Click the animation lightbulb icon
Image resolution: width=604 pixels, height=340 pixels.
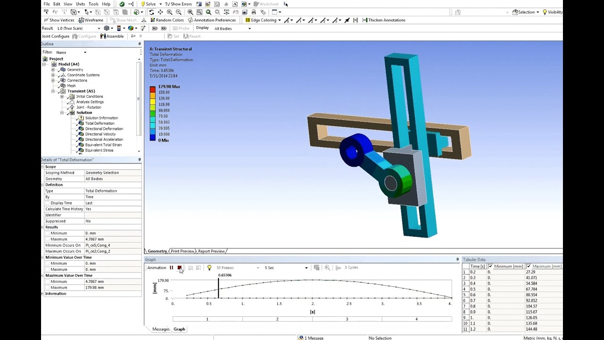tap(209, 268)
